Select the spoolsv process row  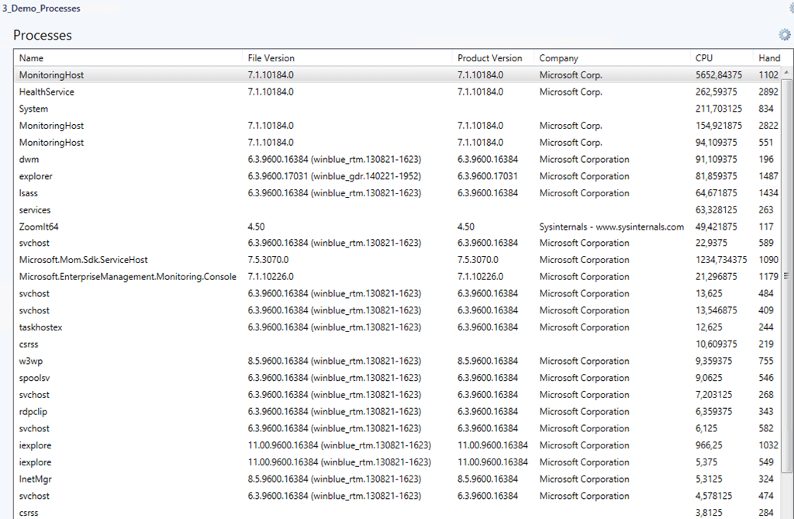point(398,378)
